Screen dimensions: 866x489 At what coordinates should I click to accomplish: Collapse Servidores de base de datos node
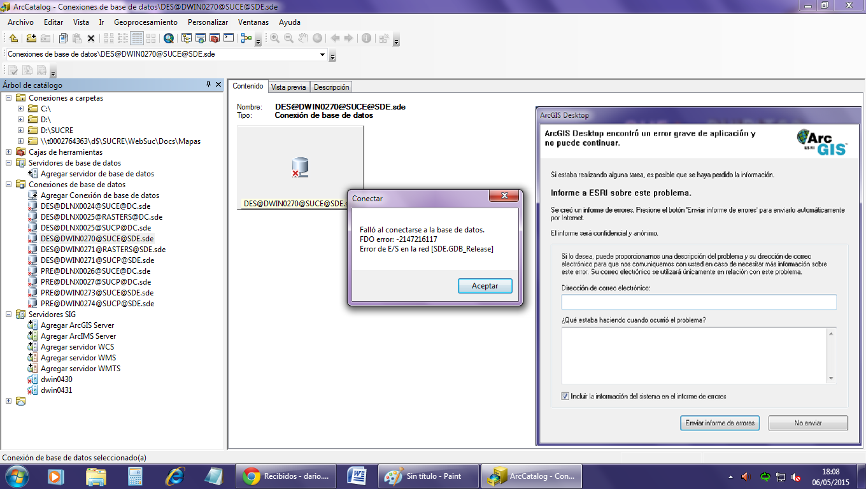pos(9,163)
